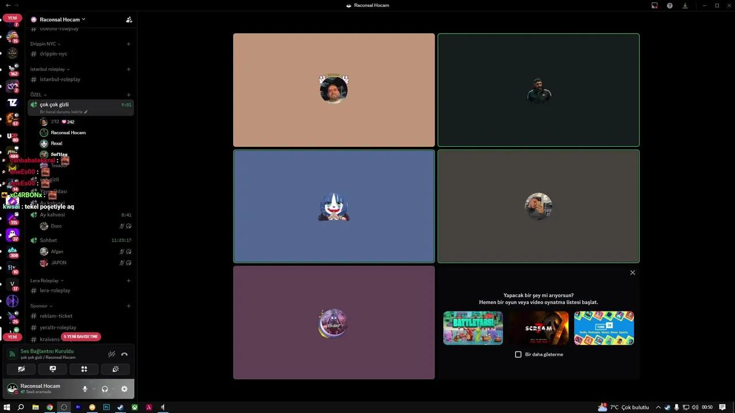Turn on camera in voice panel
735x413 pixels.
click(x=21, y=369)
